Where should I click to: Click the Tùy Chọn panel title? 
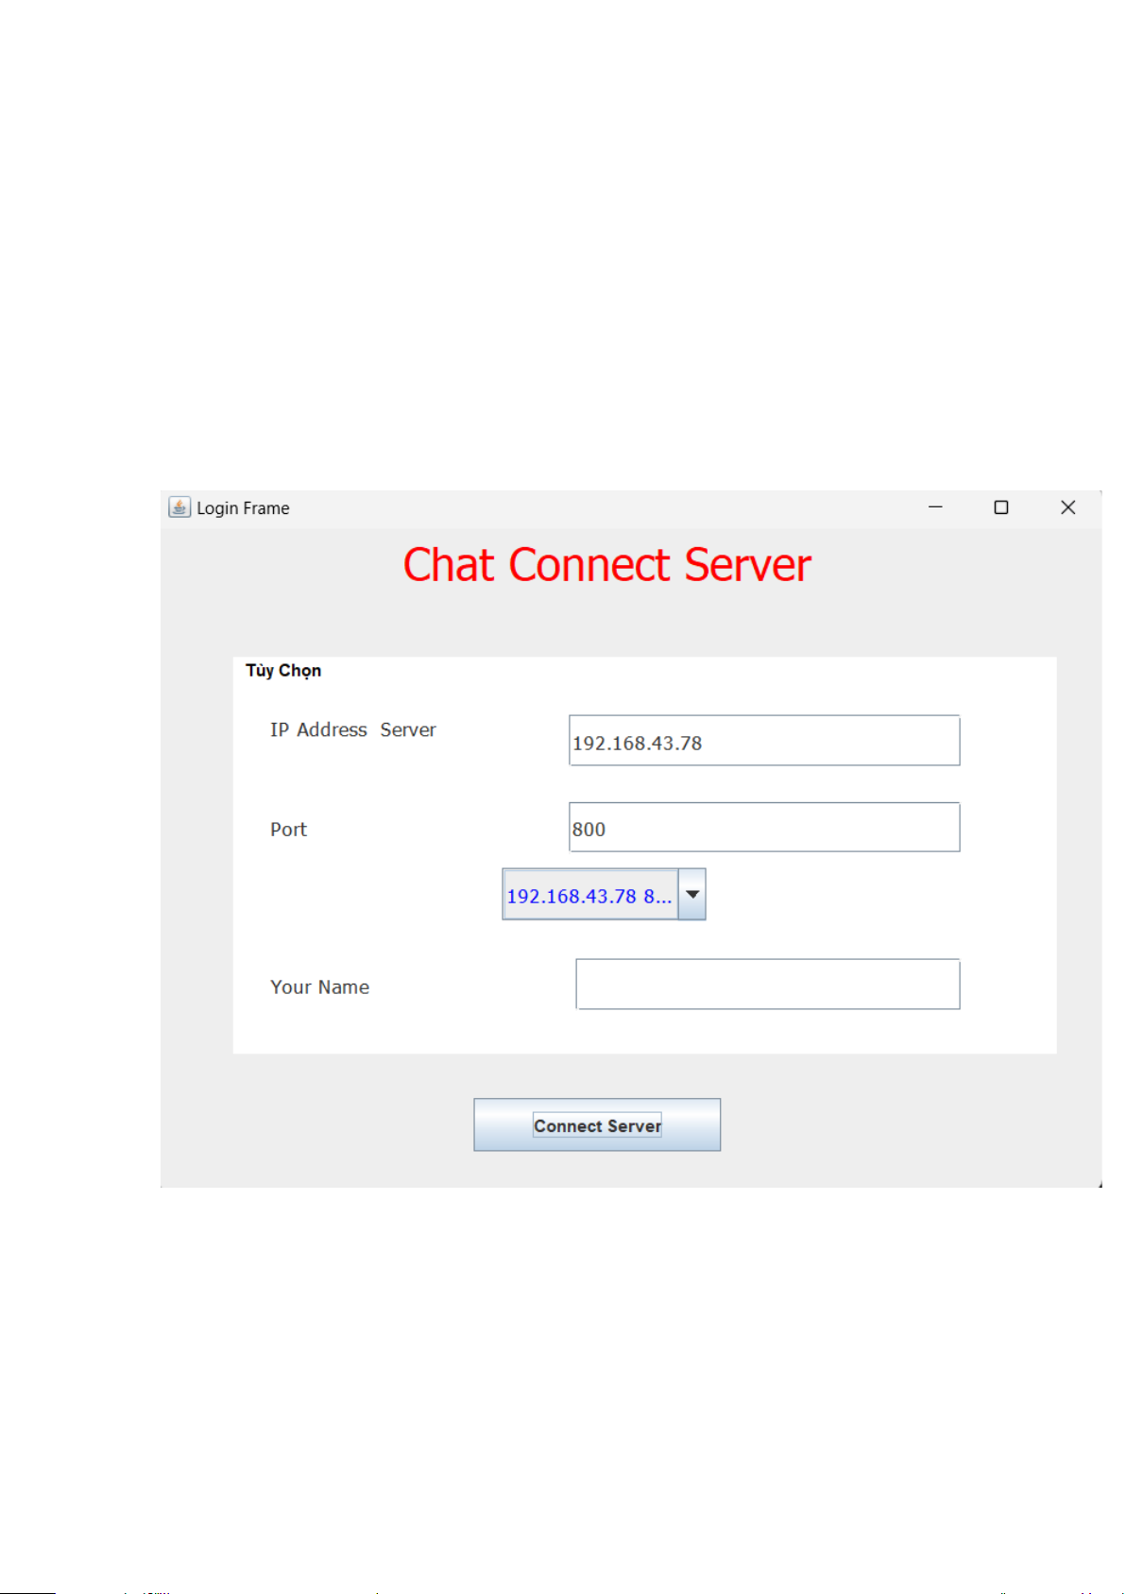[x=283, y=671]
